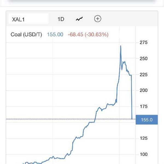The width and height of the screenshot is (164, 164).
Task: Click the XAL1 symbol input field
Action: [x=28, y=19]
